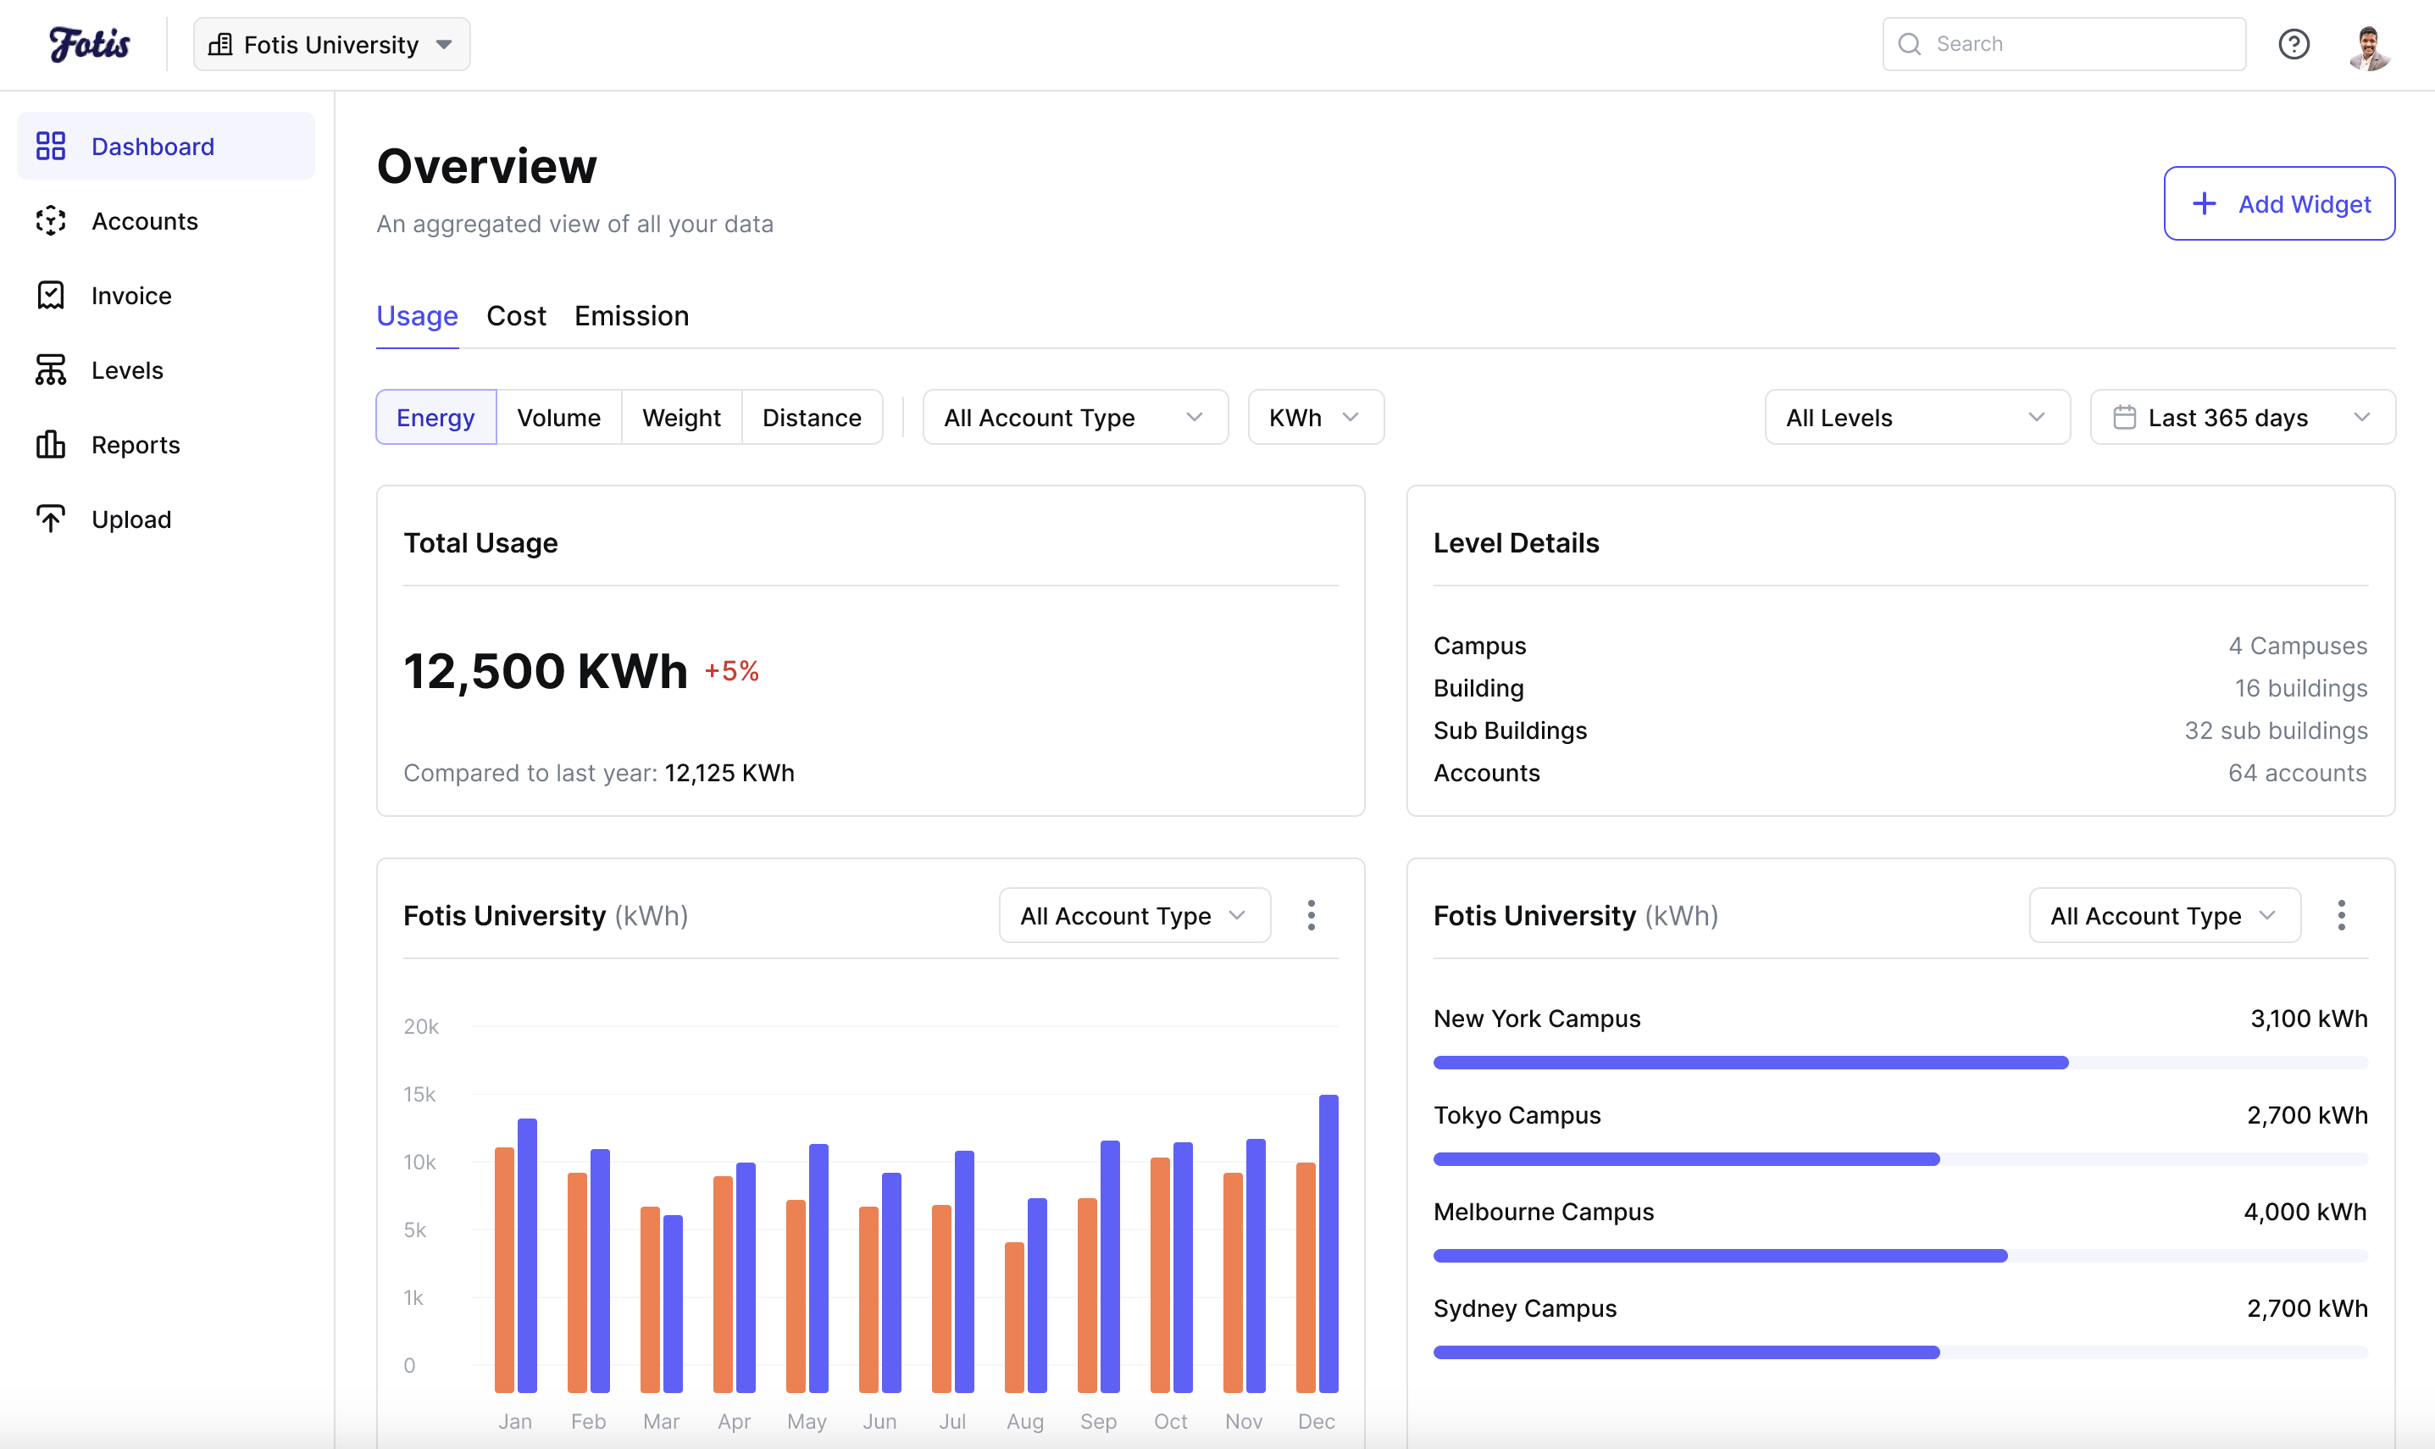Click inside the Search field
This screenshot has width=2435, height=1449.
click(x=2063, y=43)
